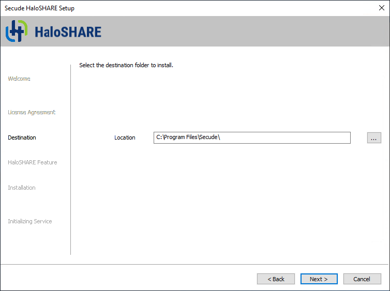Select the Destination step in sidebar
This screenshot has height=291, width=390.
[x=22, y=137]
